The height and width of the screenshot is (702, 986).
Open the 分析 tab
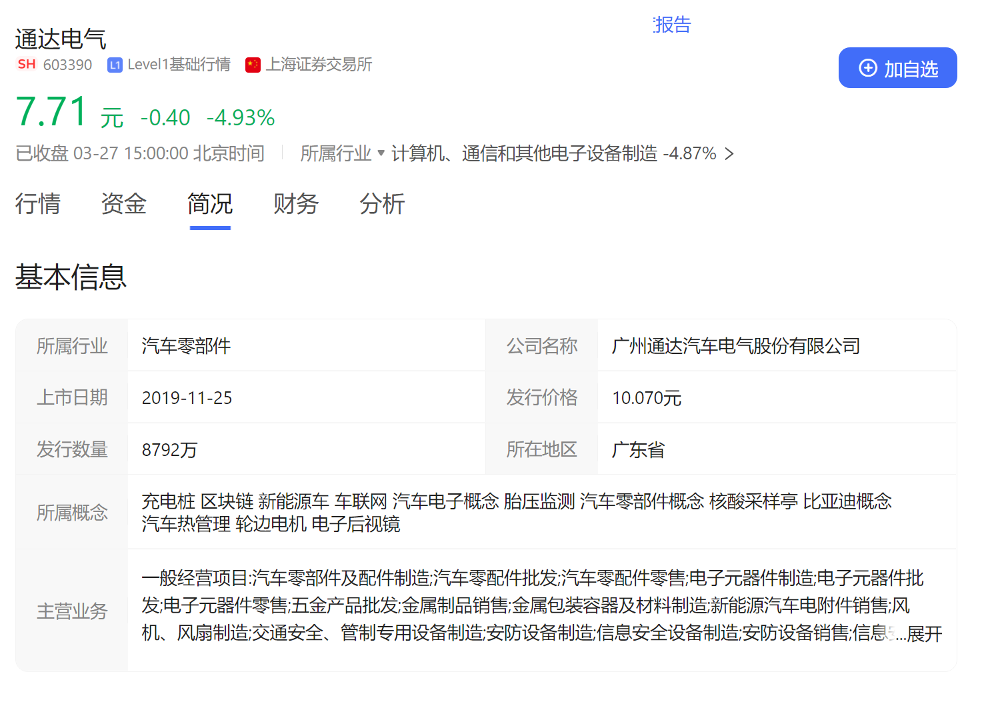(x=382, y=204)
